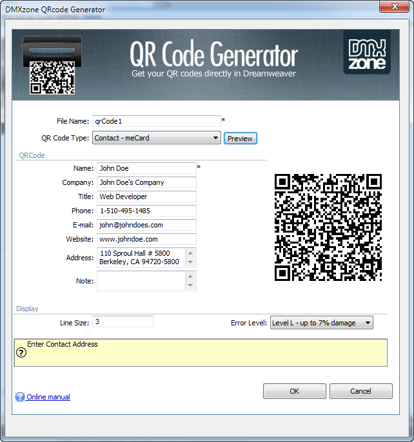Viewport: 414px width, 442px height.
Task: Click the 'Enter Contact Address' hint text
Action: 63,344
